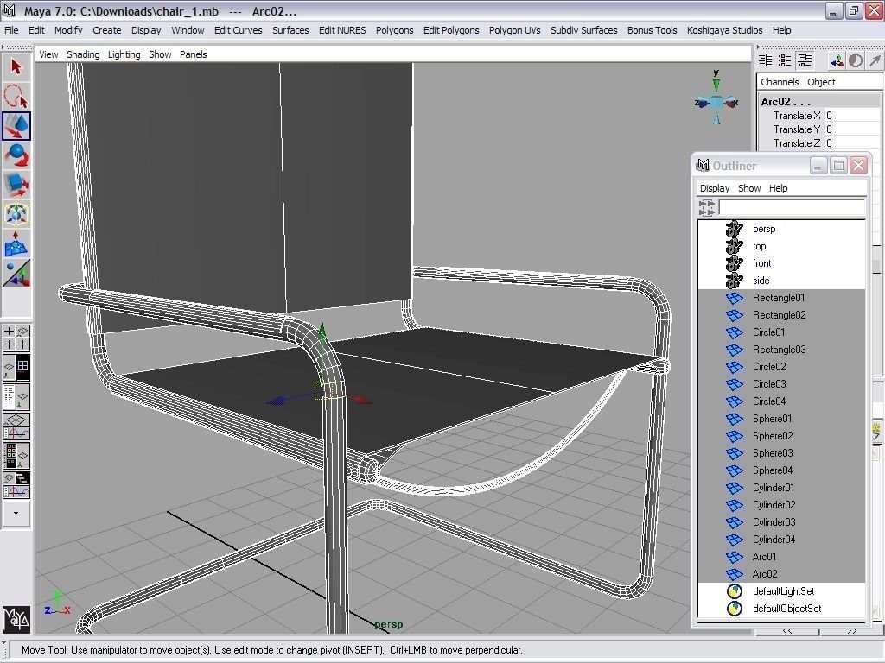Open the viewport Panels menu
The width and height of the screenshot is (885, 663).
[x=193, y=54]
